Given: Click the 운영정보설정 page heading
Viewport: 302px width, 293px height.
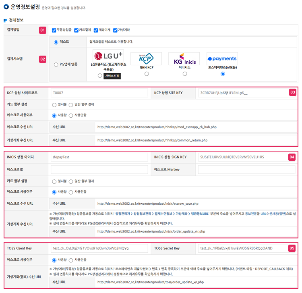Looking at the screenshot, I should click(x=25, y=7).
